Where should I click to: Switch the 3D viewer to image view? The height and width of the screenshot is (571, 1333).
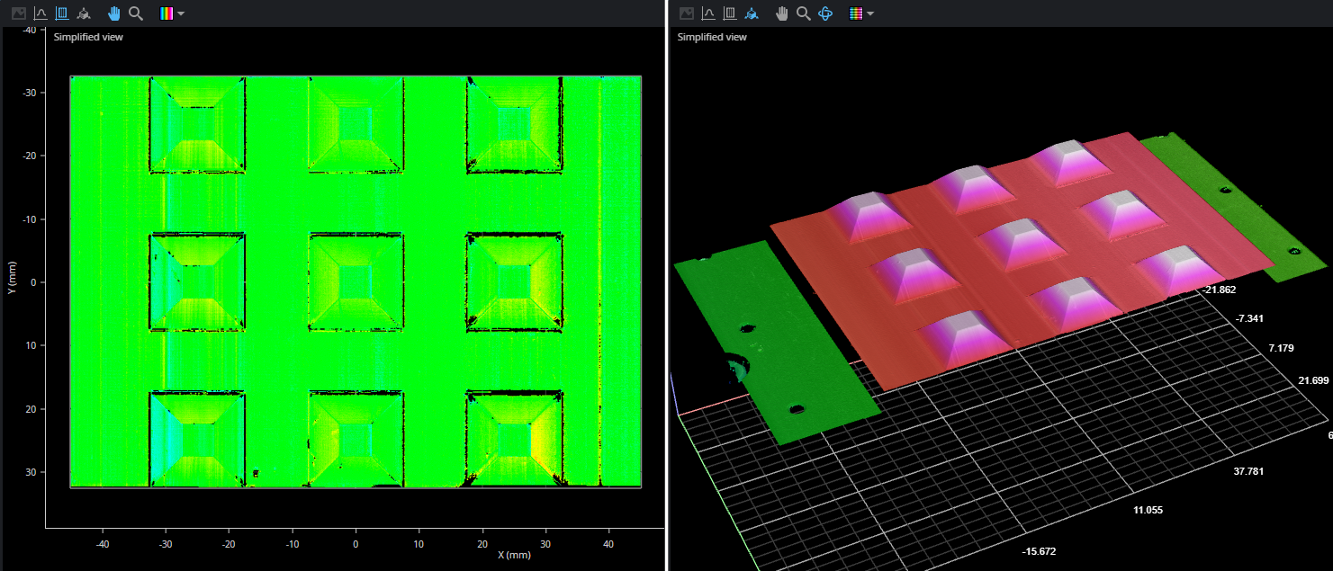(x=687, y=13)
